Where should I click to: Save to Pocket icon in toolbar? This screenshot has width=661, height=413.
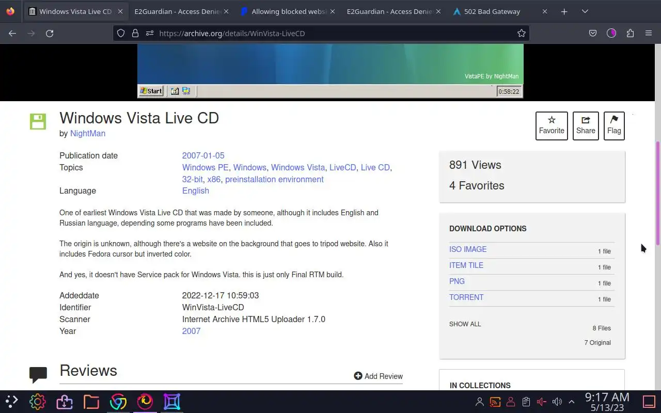[593, 33]
